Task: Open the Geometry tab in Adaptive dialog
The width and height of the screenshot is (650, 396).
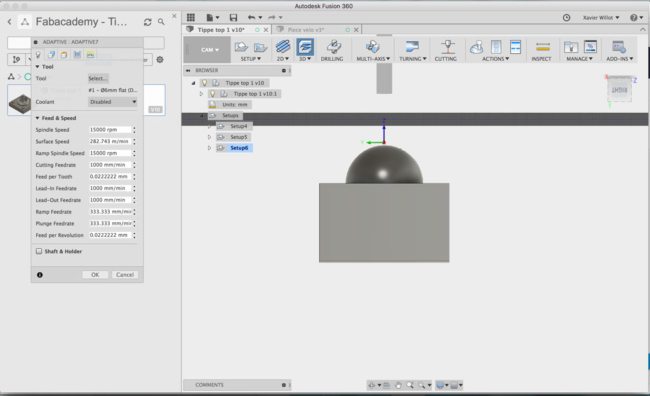Action: [51, 54]
